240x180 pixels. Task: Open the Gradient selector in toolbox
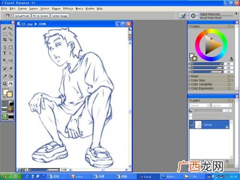(x=11, y=103)
